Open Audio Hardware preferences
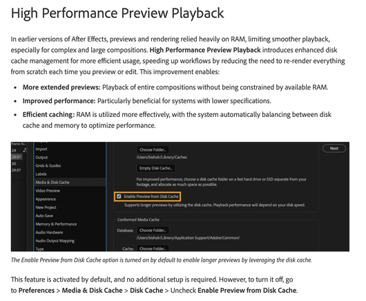366x301 pixels. point(49,232)
